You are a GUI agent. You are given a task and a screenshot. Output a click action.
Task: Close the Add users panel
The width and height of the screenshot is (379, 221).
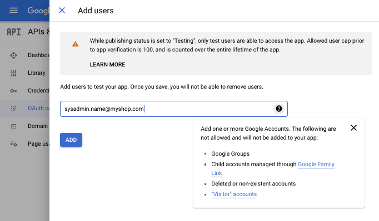click(x=62, y=11)
